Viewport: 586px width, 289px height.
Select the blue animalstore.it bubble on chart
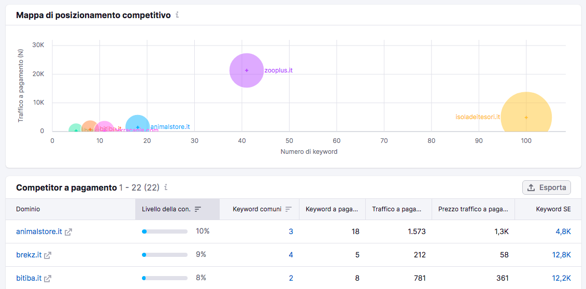point(137,127)
